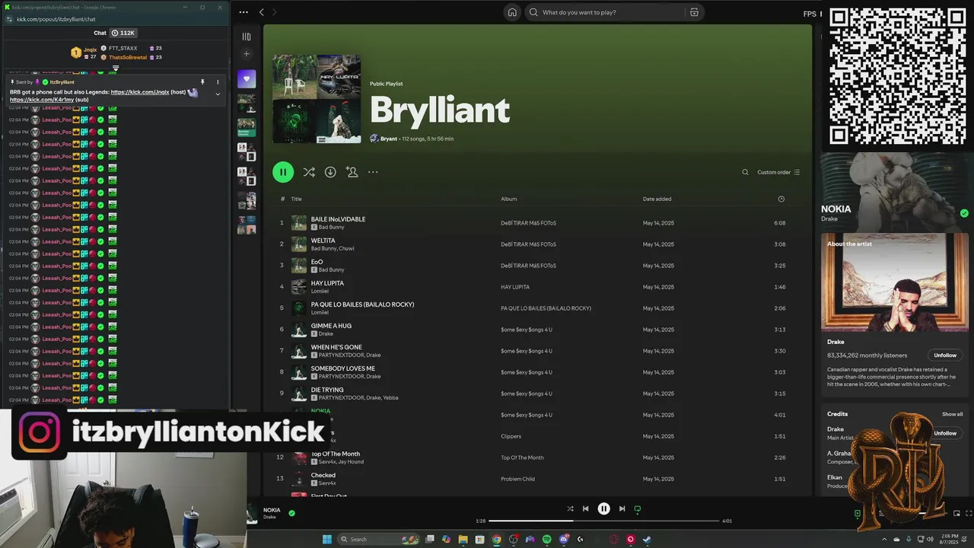Screen dimensions: 974x548
Task: Pause the Brylliant playlist with the green button
Action: [x=282, y=172]
